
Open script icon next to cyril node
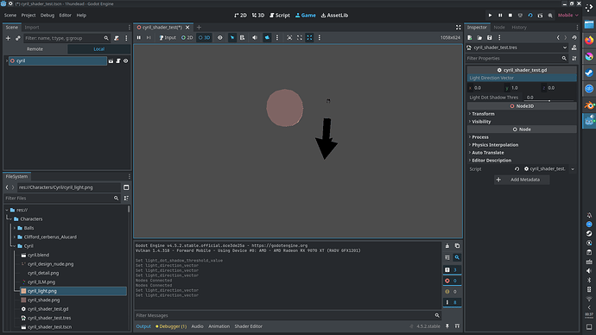tap(118, 60)
